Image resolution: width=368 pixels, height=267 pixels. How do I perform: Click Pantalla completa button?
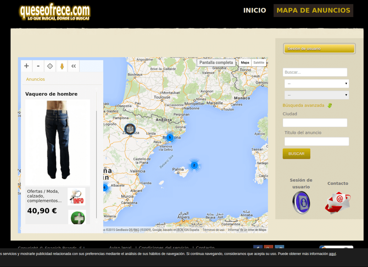click(x=216, y=62)
